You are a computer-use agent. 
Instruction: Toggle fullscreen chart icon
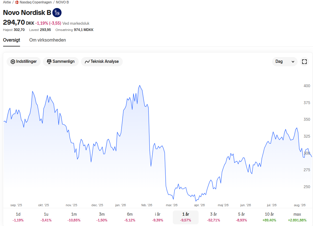(x=304, y=62)
